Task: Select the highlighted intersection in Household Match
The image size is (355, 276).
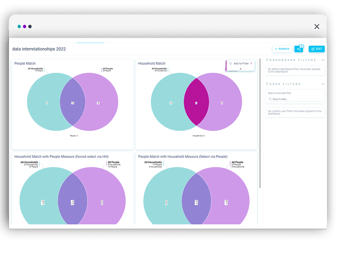Action: (x=196, y=103)
